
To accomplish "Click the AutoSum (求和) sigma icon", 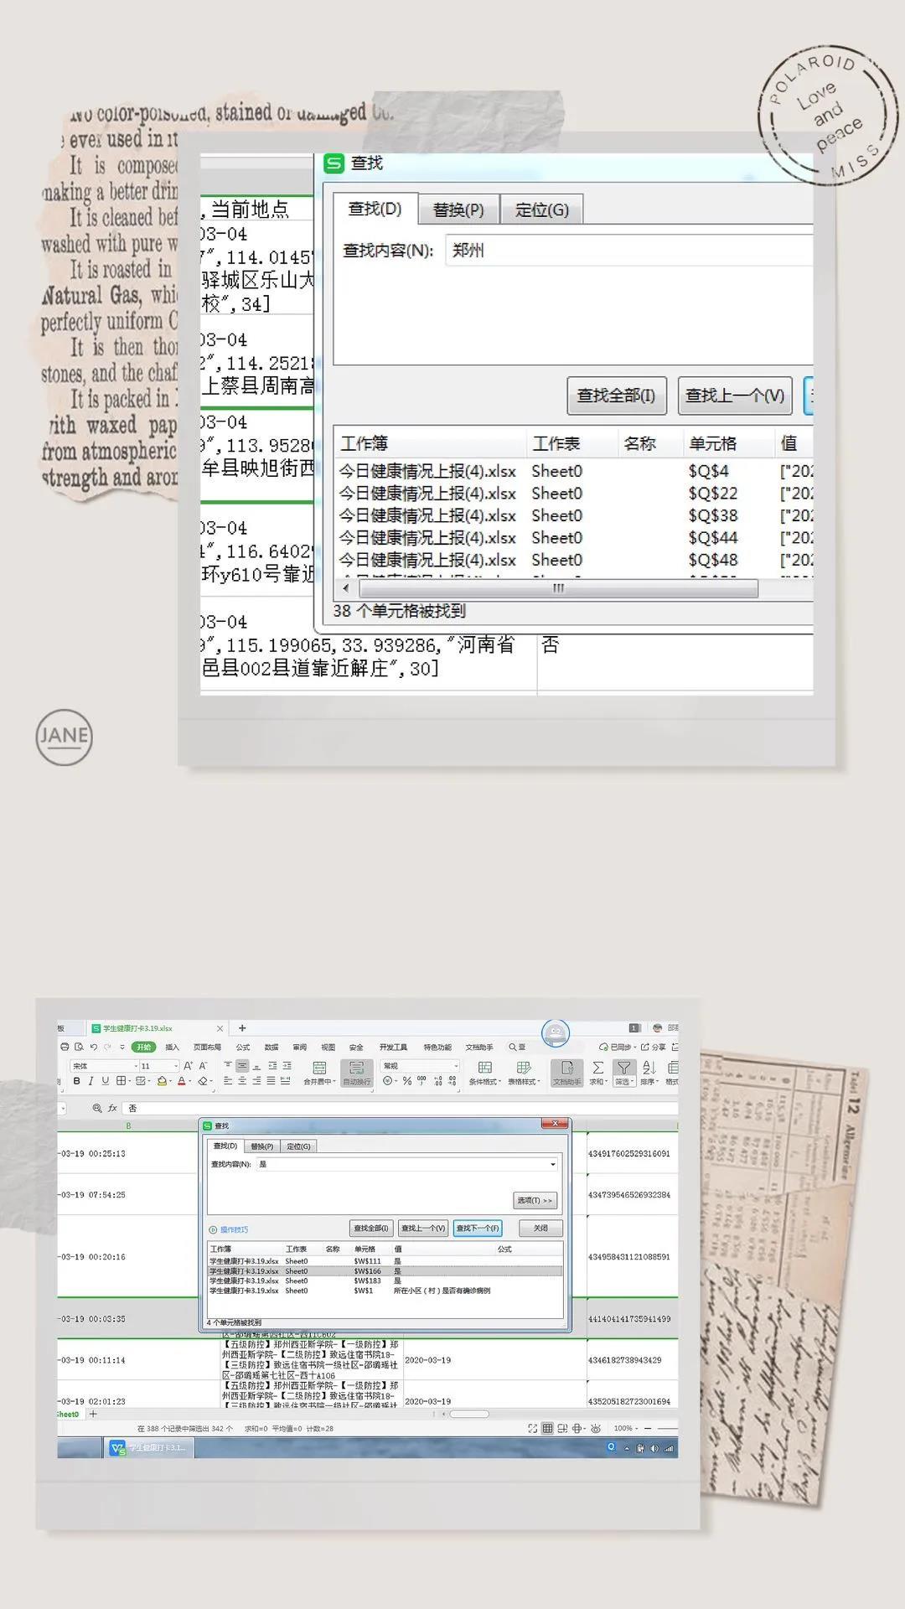I will [597, 1068].
